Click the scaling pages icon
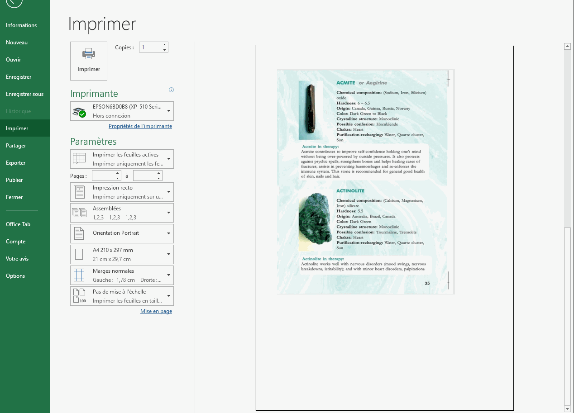The height and width of the screenshot is (413, 574). (x=79, y=296)
